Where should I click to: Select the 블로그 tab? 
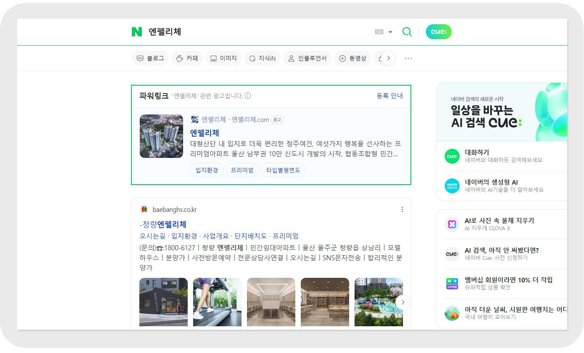(150, 58)
